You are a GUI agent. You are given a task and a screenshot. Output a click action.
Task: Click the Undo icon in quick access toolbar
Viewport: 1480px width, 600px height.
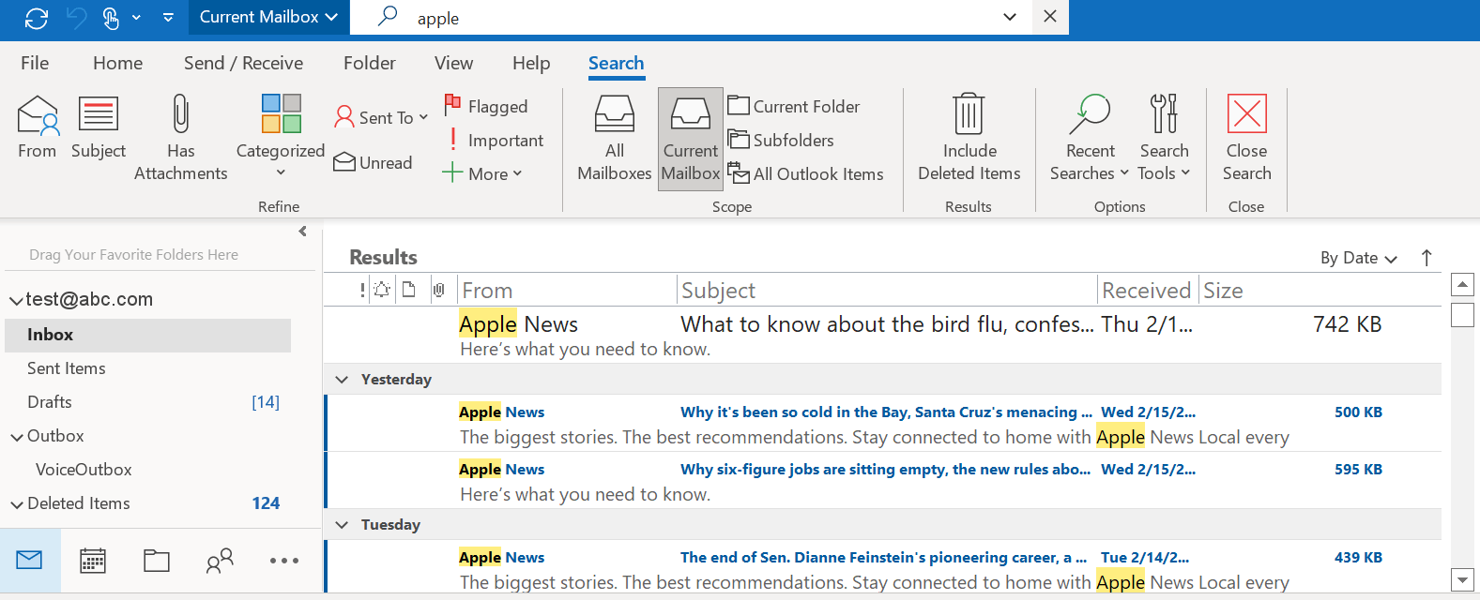[76, 18]
